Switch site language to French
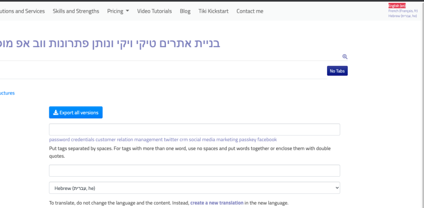Image resolution: width=424 pixels, height=208 pixels. coord(403,11)
